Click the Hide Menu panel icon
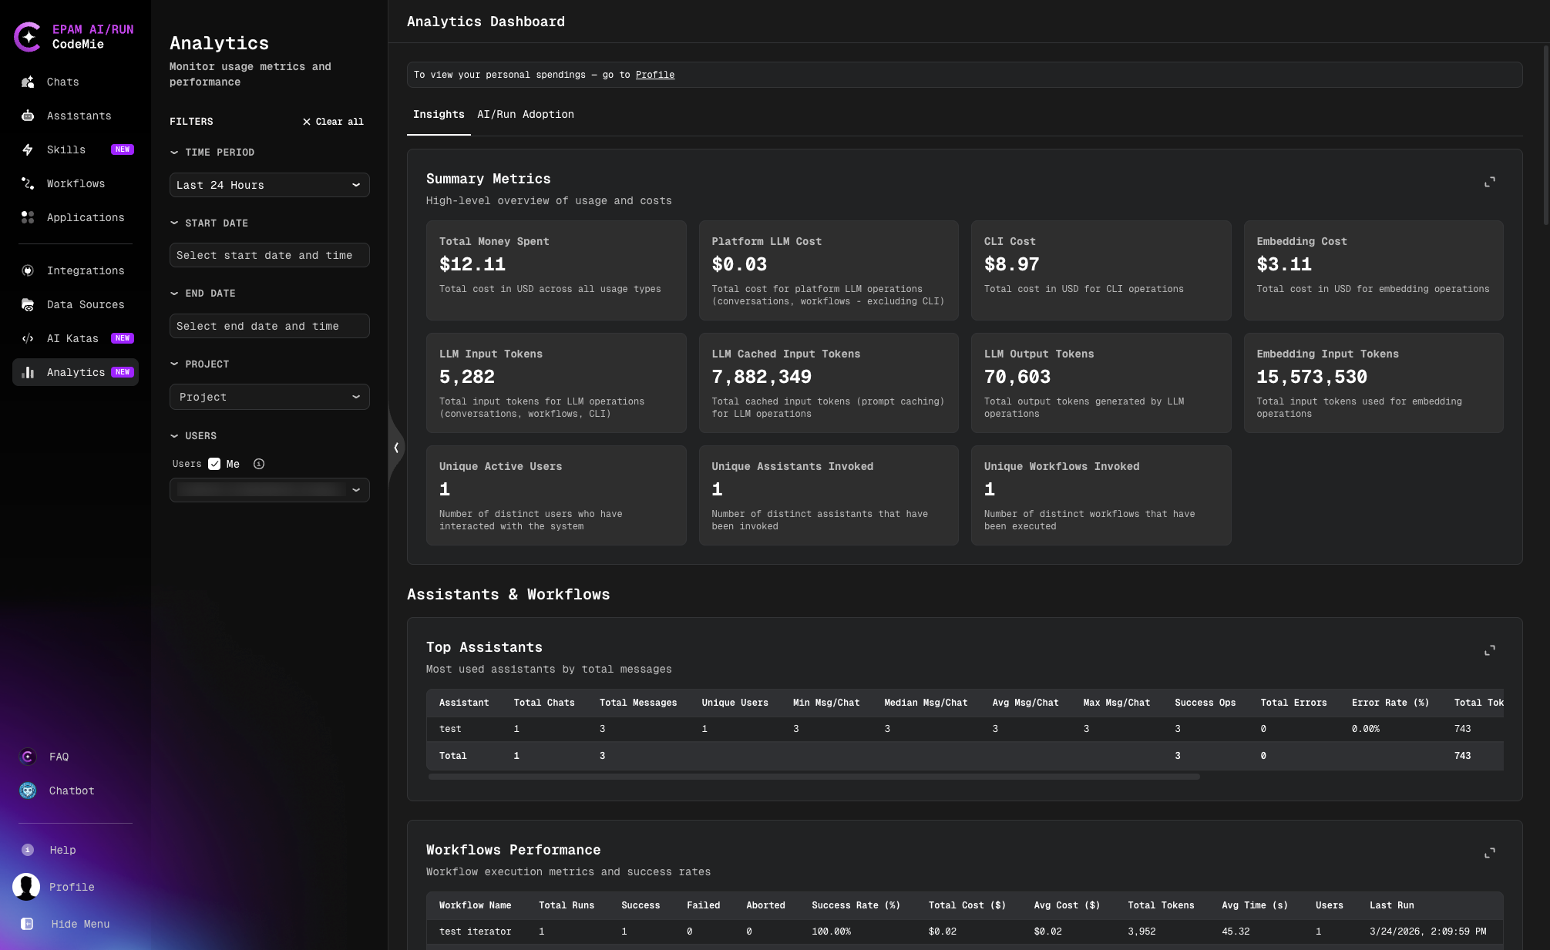Viewport: 1550px width, 950px height. click(27, 924)
